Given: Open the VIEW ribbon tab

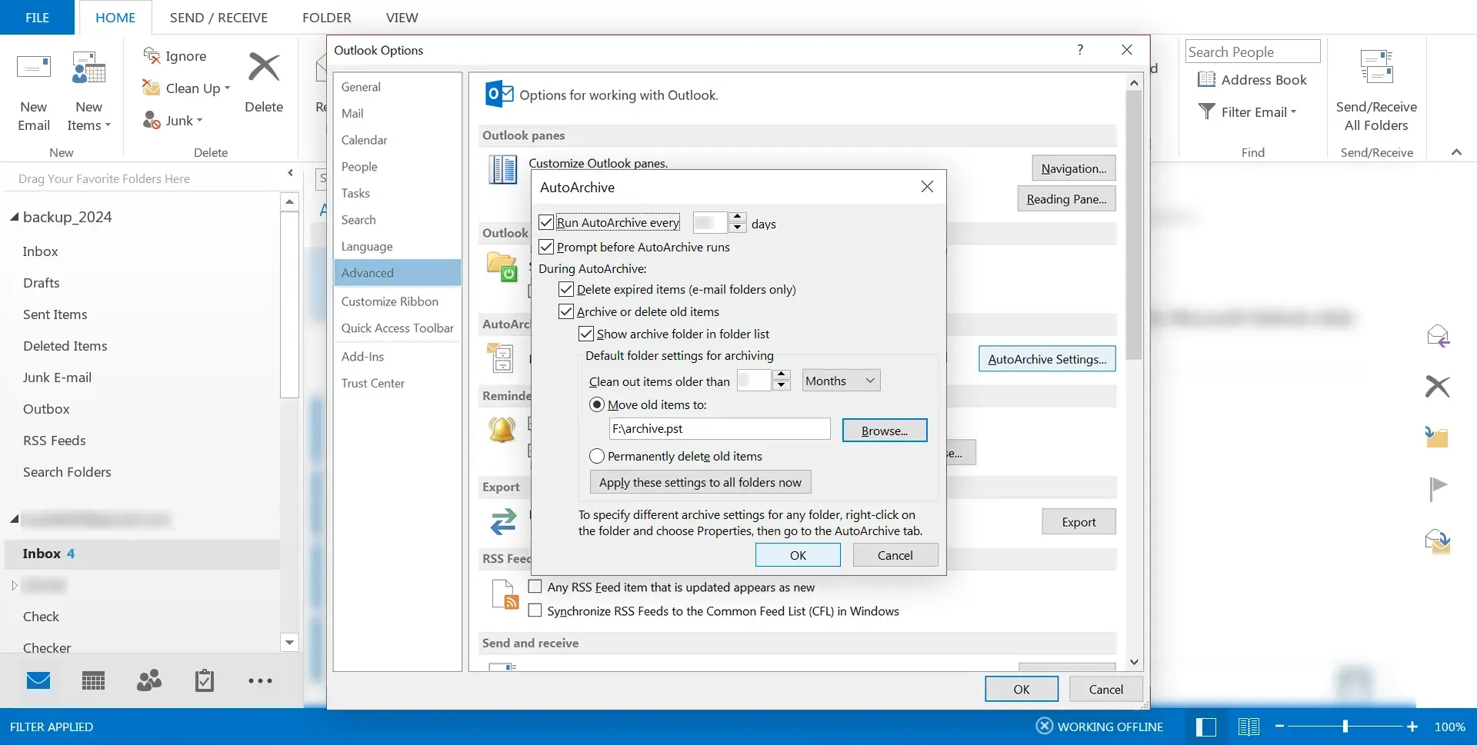Looking at the screenshot, I should 402,17.
